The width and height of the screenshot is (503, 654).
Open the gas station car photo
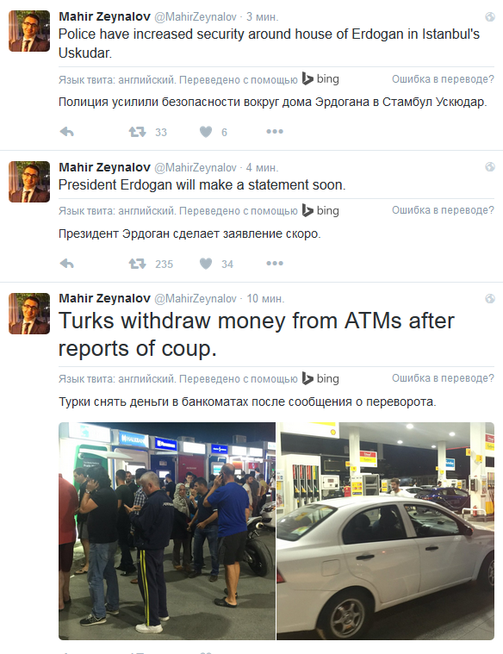(385, 531)
